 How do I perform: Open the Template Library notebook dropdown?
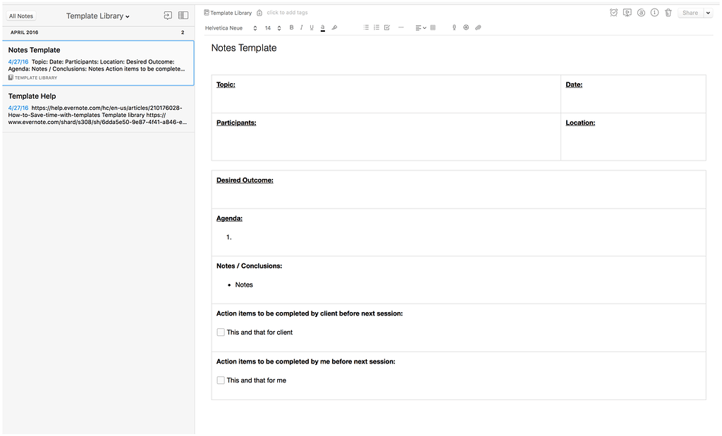pyautogui.click(x=97, y=16)
